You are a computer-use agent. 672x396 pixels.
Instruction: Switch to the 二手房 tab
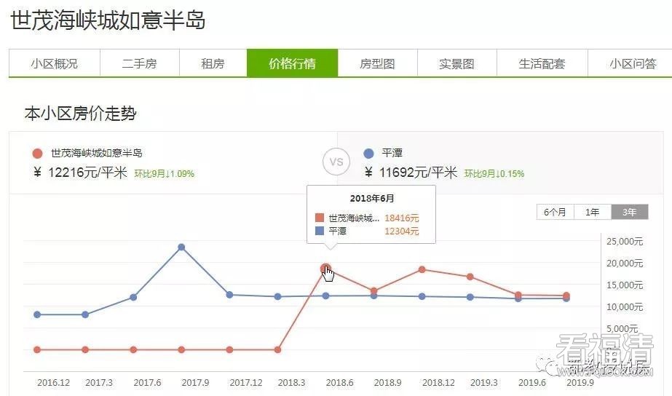point(140,63)
